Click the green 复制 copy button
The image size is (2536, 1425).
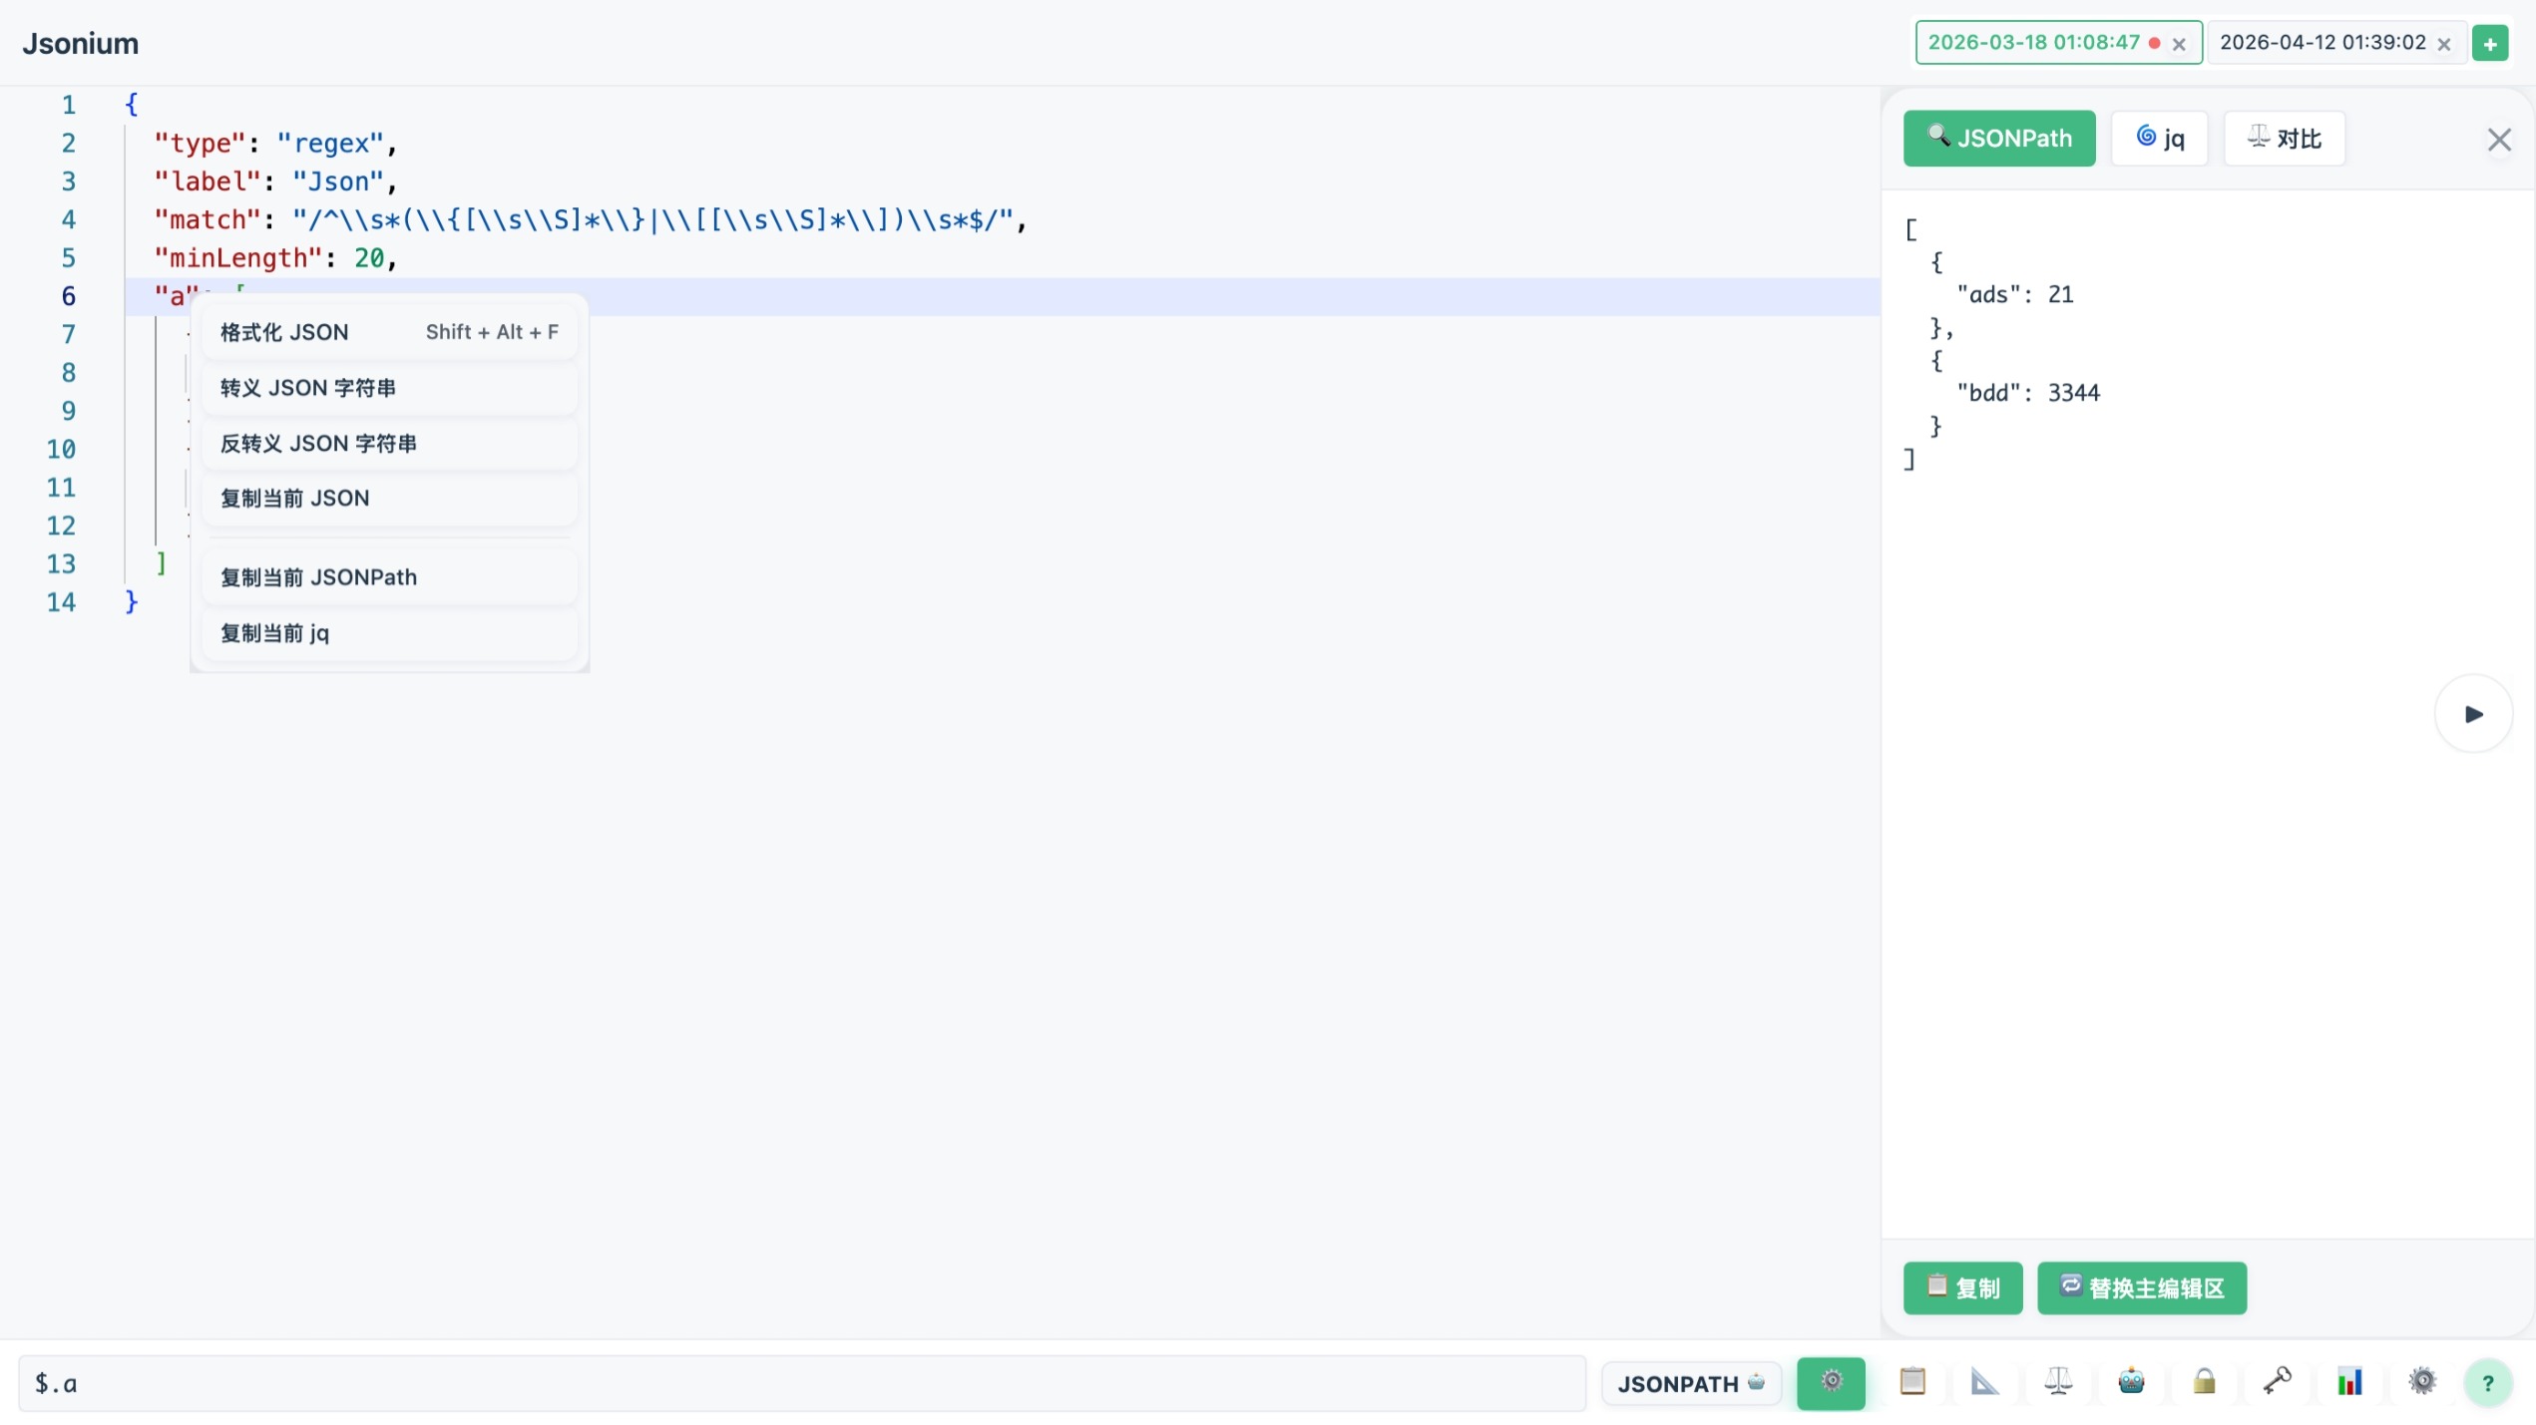pyautogui.click(x=1962, y=1288)
